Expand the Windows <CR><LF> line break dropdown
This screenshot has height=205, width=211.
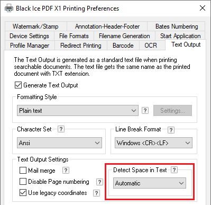[x=153, y=142]
